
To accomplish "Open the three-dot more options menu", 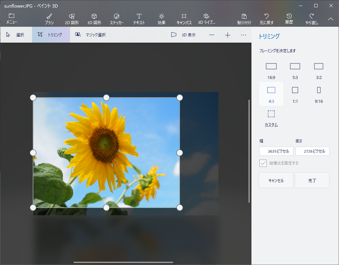I will (x=244, y=35).
